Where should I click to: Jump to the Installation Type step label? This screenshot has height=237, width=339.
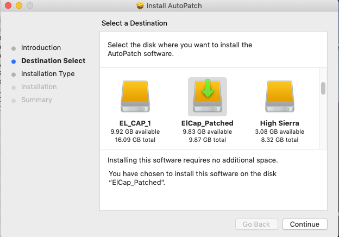tap(48, 74)
